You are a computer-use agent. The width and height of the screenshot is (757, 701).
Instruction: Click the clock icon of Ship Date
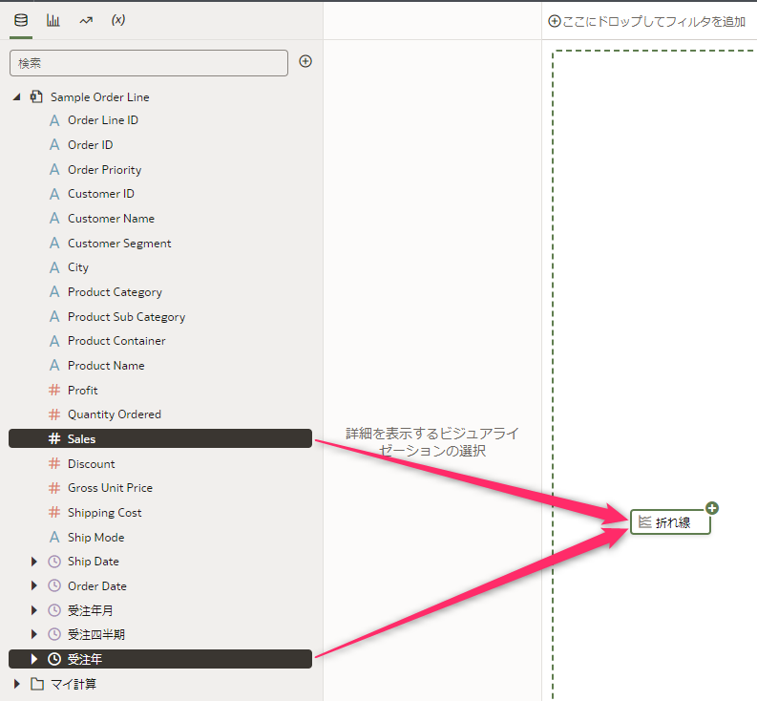pyautogui.click(x=54, y=562)
